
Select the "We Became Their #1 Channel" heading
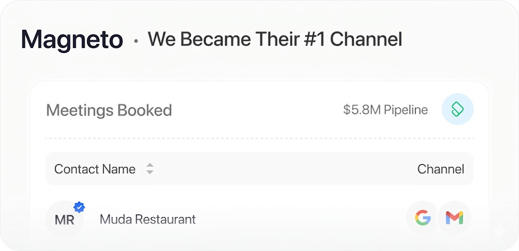[275, 39]
